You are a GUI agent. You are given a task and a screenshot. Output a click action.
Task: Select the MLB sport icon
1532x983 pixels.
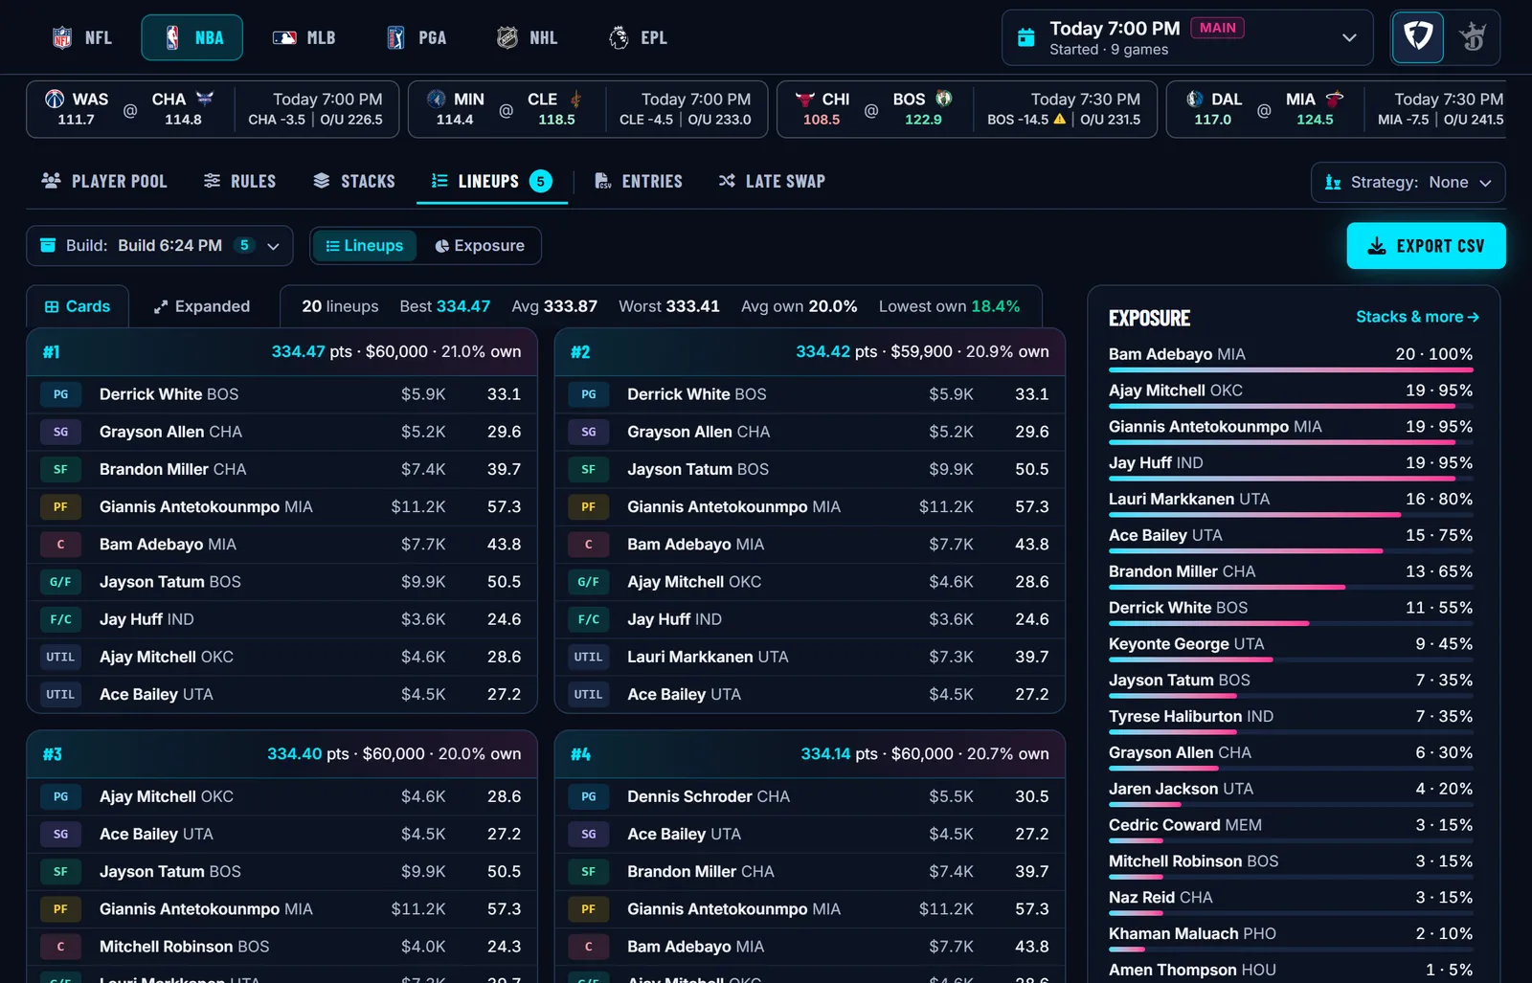(284, 38)
